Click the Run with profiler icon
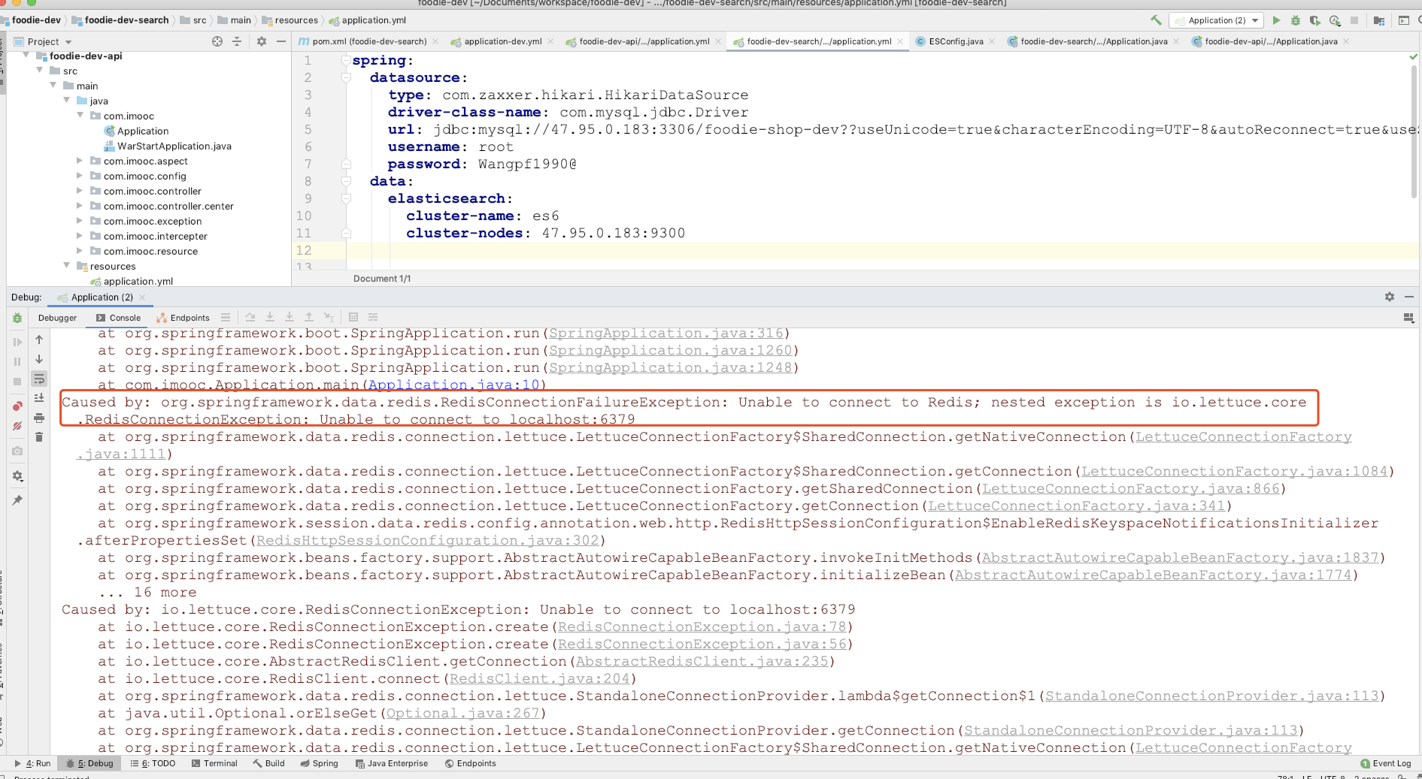Screen dimensions: 1422x779 tap(1335, 20)
